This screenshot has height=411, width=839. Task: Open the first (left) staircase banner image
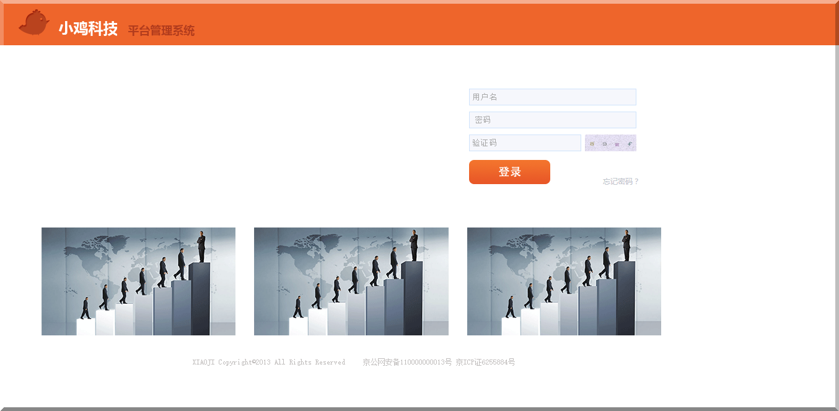(x=138, y=281)
